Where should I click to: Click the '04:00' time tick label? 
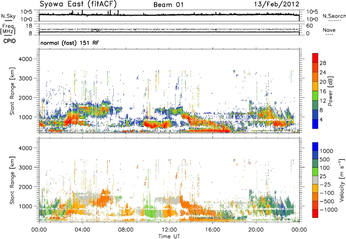82,230
